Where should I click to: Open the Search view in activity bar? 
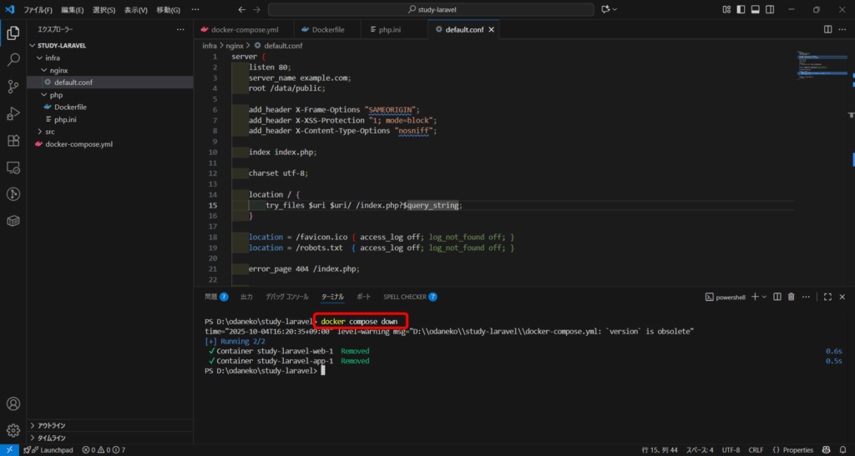13,60
